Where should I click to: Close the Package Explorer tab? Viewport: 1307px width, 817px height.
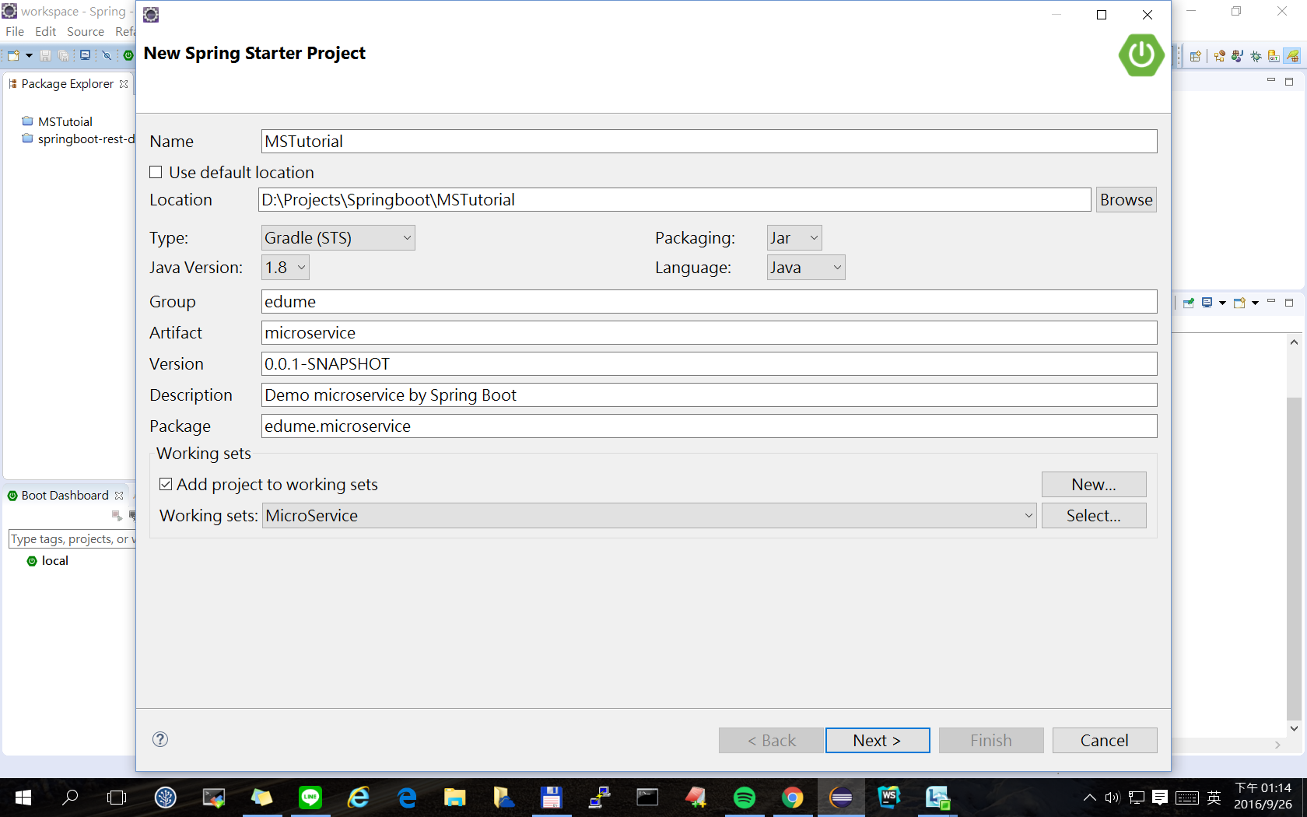[124, 84]
